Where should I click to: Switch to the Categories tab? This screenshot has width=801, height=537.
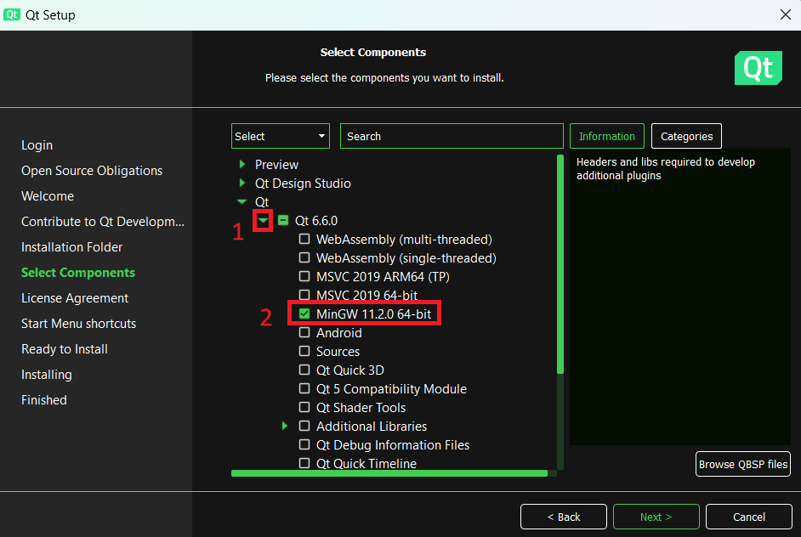(x=686, y=136)
